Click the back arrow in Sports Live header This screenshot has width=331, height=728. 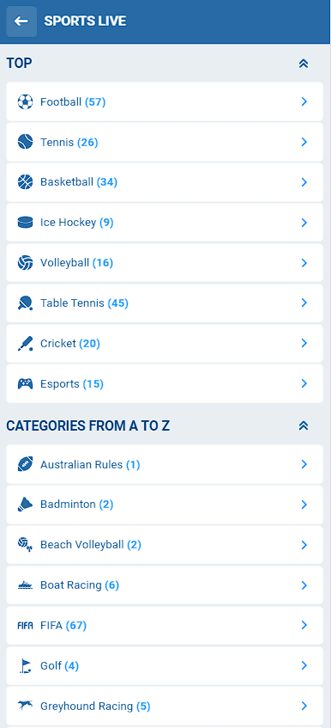click(x=21, y=21)
